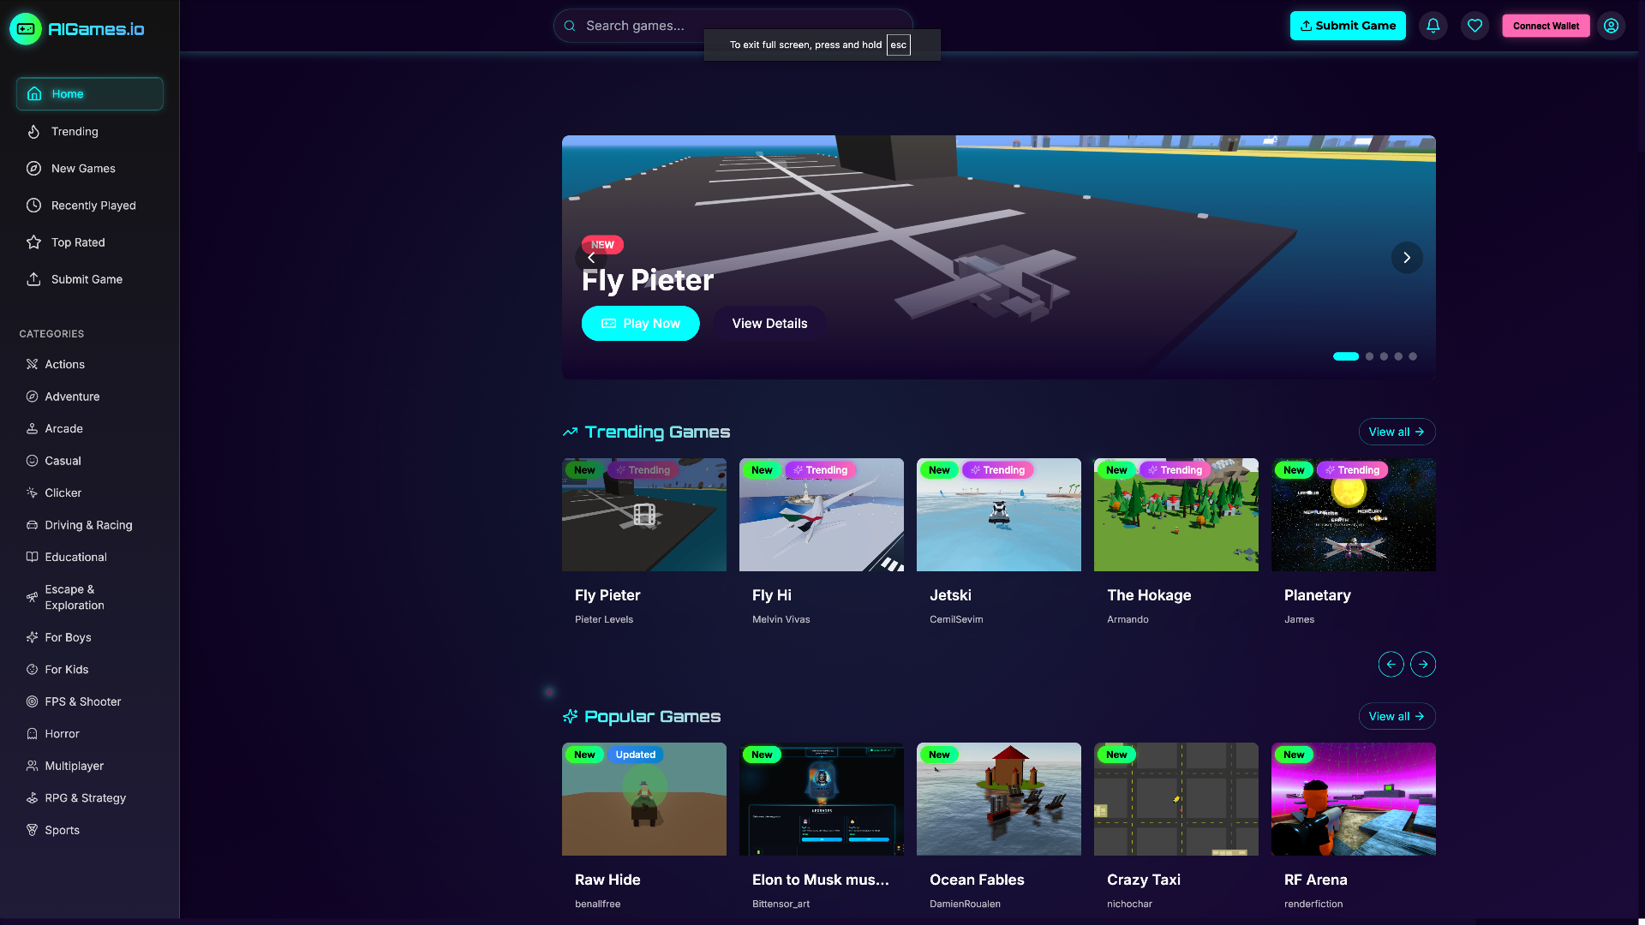
Task: Click author name DamienRoualen
Action: [x=965, y=904]
